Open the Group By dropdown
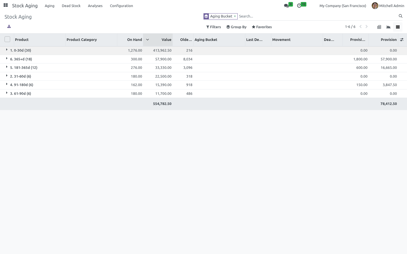Screen dimensions: 407x254 237,27
